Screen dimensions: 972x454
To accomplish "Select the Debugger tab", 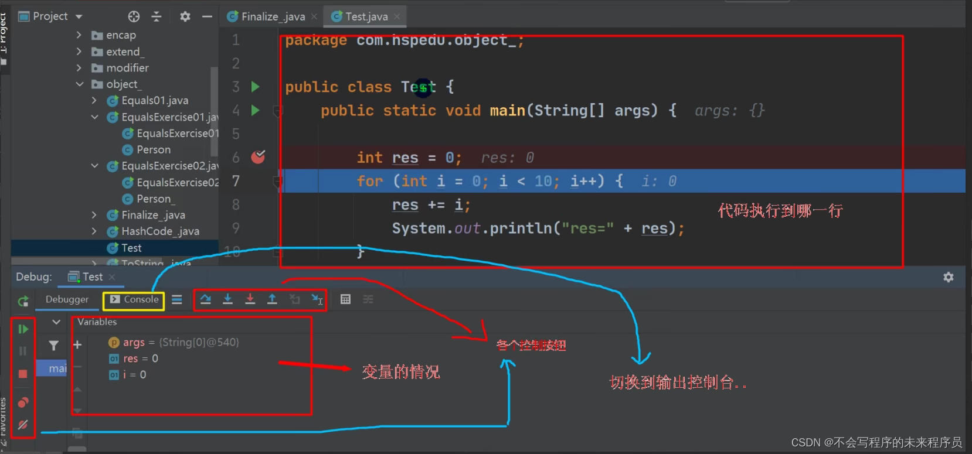I will (x=67, y=299).
